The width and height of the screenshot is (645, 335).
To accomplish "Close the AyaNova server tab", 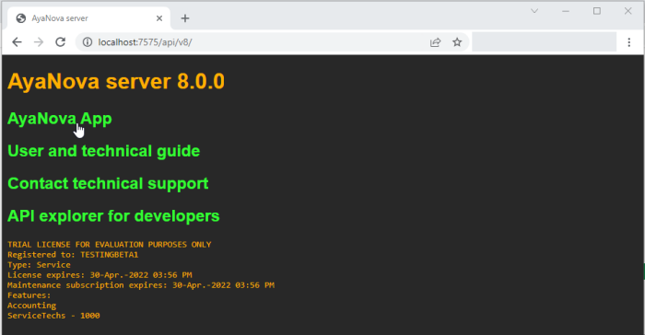I will click(159, 18).
